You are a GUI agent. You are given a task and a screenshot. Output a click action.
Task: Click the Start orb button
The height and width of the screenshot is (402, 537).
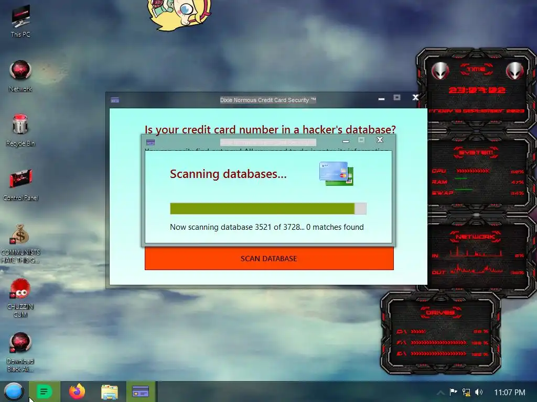tap(14, 392)
